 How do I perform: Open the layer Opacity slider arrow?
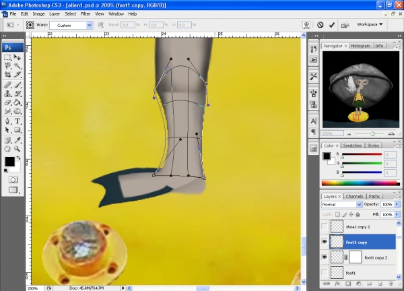[397, 204]
